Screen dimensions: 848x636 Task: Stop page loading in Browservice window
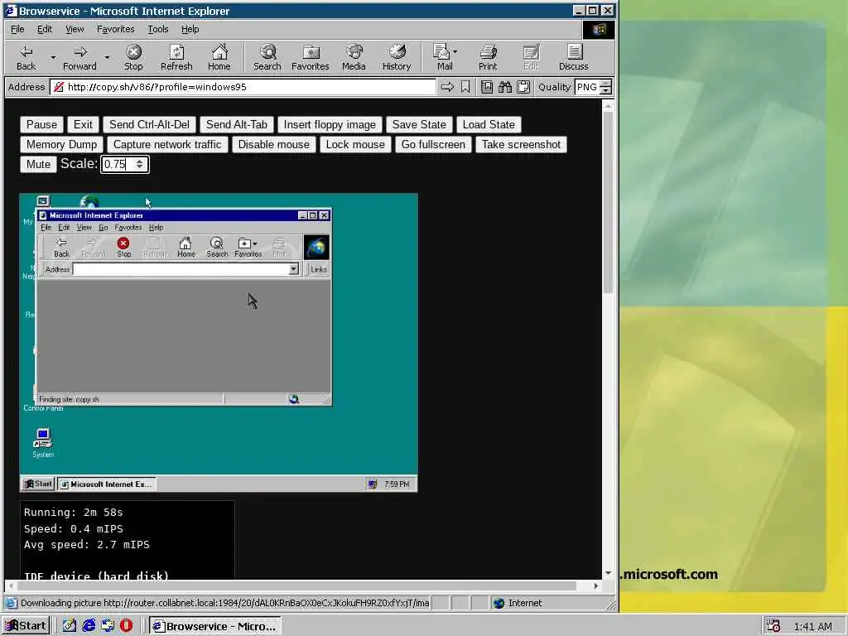133,57
